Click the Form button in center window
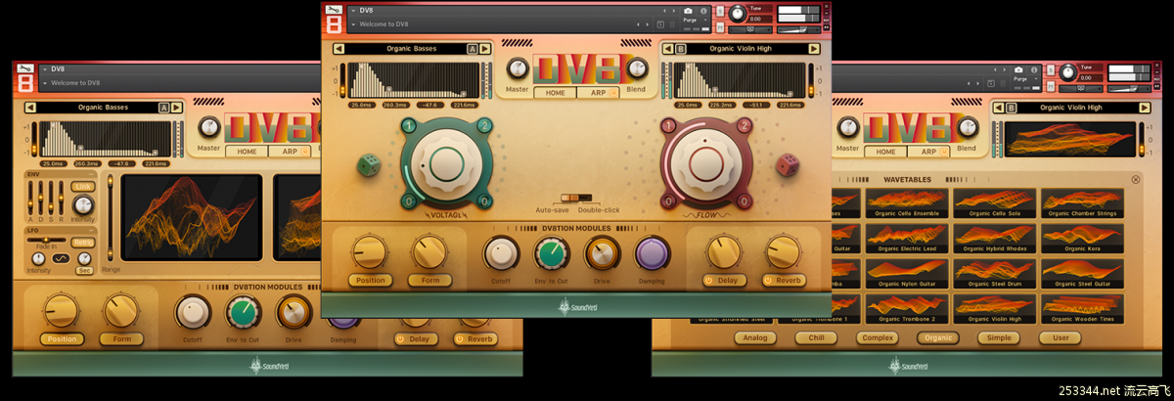This screenshot has height=401, width=1174. pyautogui.click(x=430, y=281)
